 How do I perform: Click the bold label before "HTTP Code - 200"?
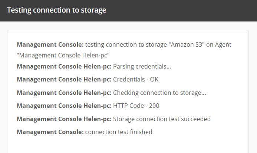coord(64,106)
